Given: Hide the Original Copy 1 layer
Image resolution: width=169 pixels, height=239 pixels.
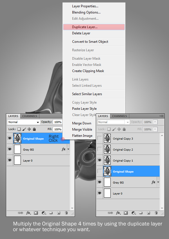Looking at the screenshot, I should (100, 160).
